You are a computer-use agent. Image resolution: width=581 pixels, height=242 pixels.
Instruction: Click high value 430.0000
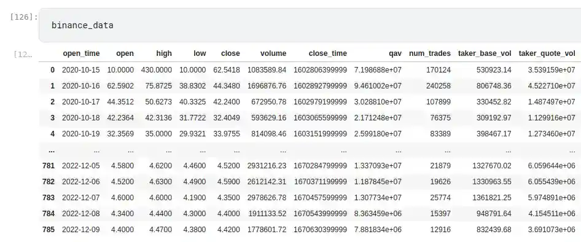coord(157,69)
